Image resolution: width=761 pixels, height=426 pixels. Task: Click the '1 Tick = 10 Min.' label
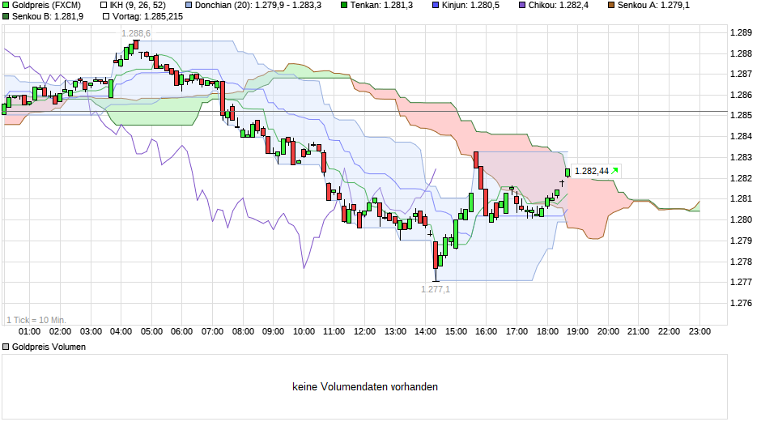coord(36,320)
